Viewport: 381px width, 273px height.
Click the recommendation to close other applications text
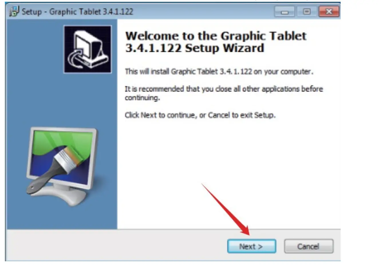point(224,93)
